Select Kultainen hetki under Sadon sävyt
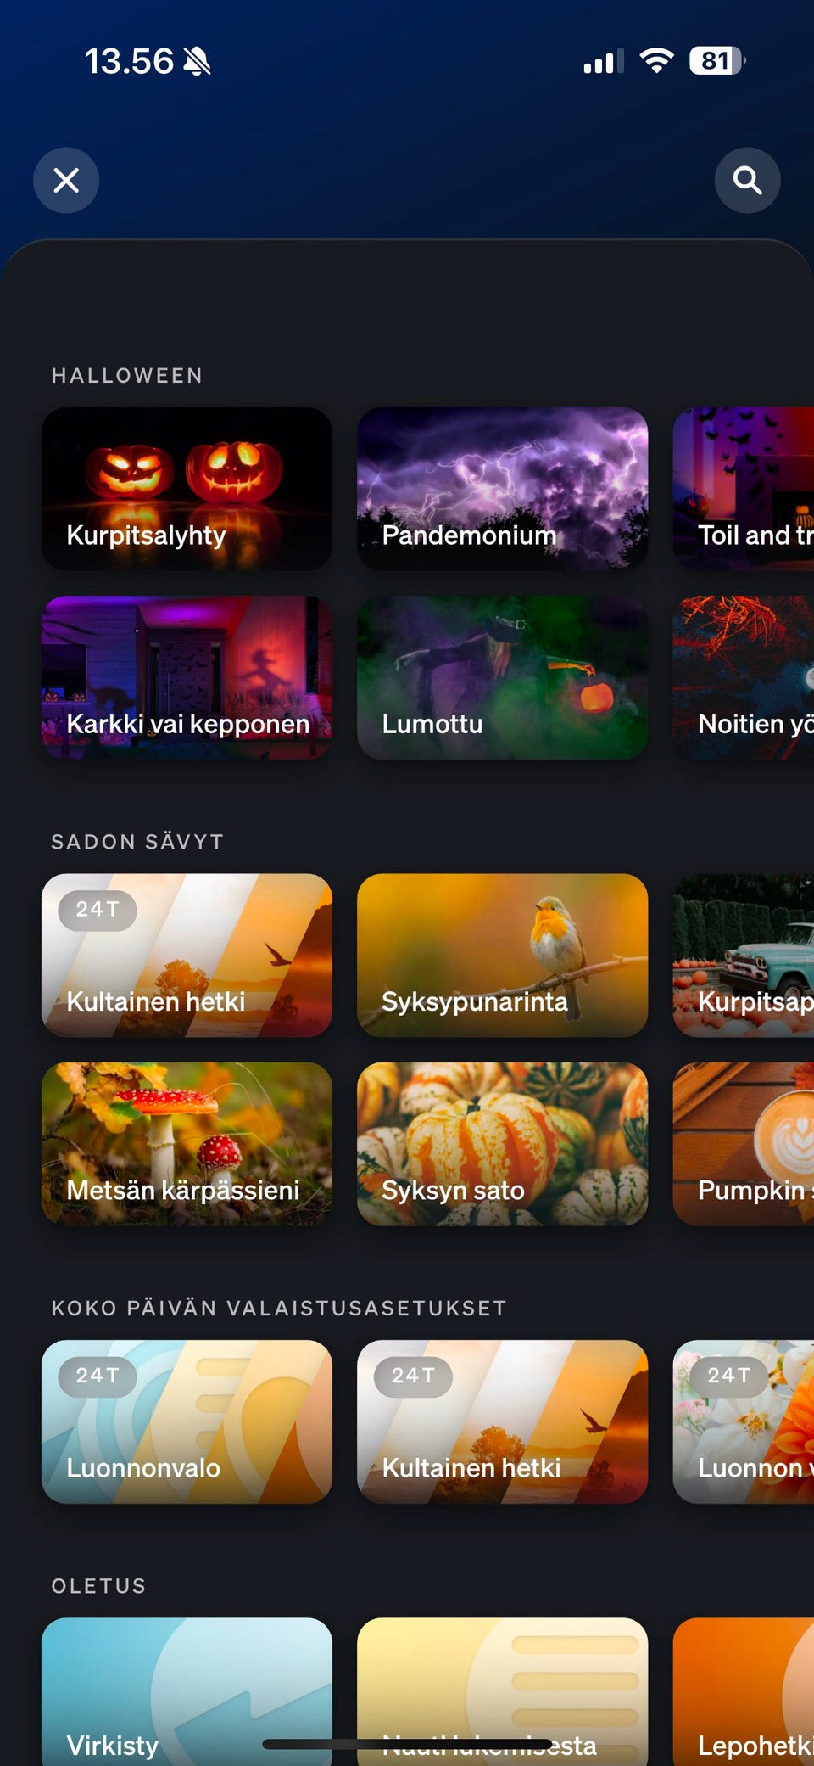The height and width of the screenshot is (1766, 814). click(x=187, y=956)
